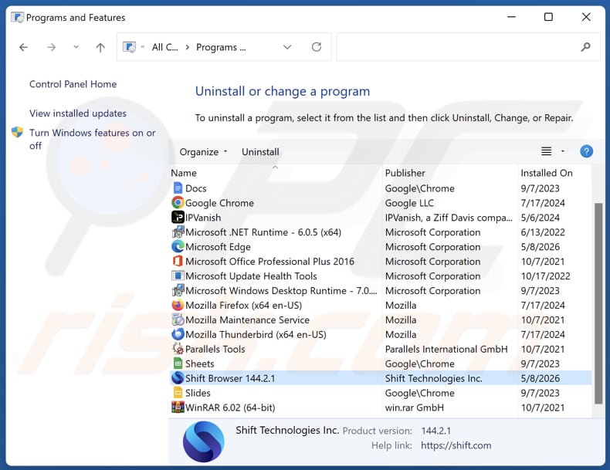
Task: Click win.rar GmbH publisher cell
Action: pos(415,407)
